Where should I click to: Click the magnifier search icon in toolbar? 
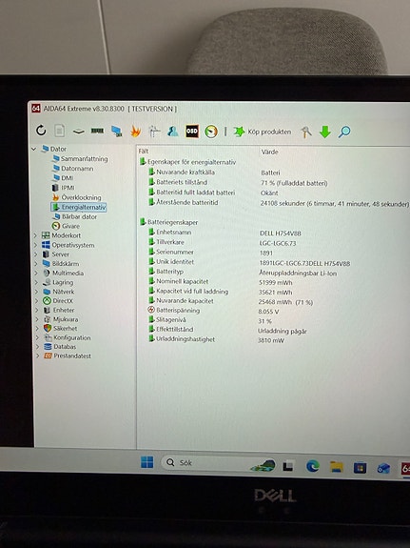click(x=344, y=132)
